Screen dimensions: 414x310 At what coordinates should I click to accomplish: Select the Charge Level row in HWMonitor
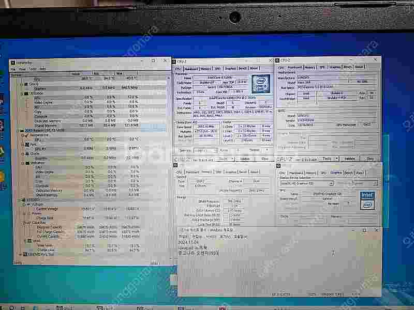88,250
